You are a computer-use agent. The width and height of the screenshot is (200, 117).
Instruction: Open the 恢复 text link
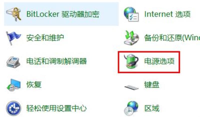tap(34, 85)
